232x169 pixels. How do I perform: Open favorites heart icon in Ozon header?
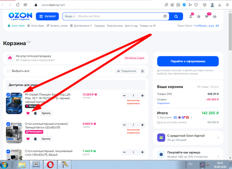pyautogui.click(x=207, y=16)
